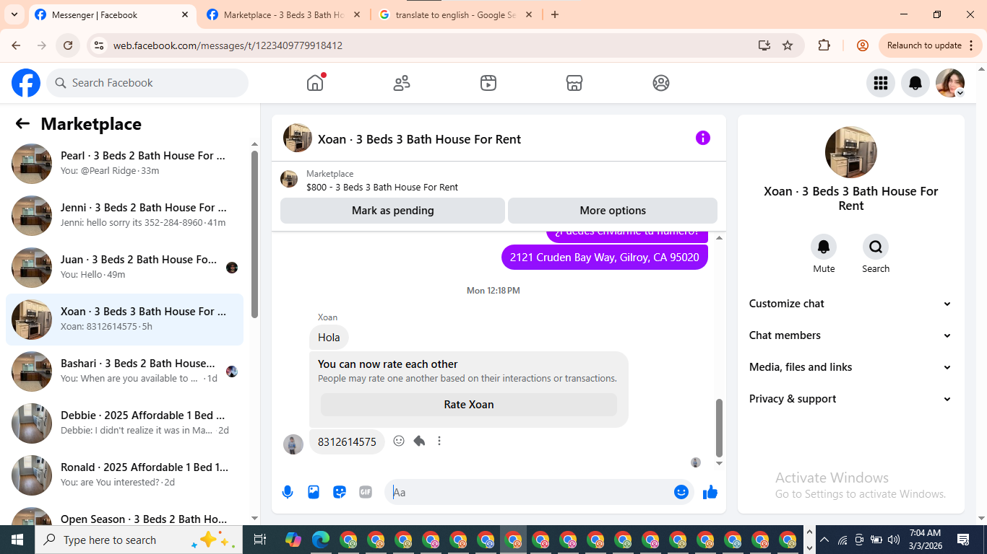Open the Xoan listing thumbnail in right panel
The width and height of the screenshot is (987, 554).
pyautogui.click(x=851, y=152)
